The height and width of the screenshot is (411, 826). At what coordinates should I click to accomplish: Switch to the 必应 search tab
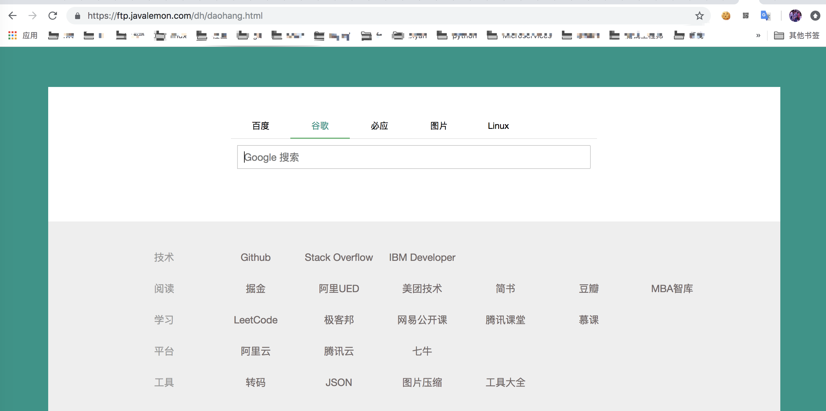pyautogui.click(x=379, y=126)
